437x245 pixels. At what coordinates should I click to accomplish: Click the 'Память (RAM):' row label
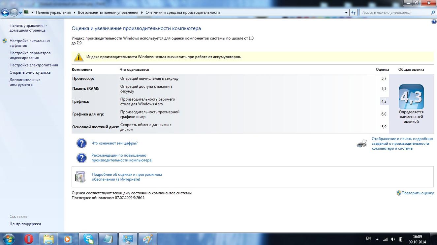click(x=86, y=88)
